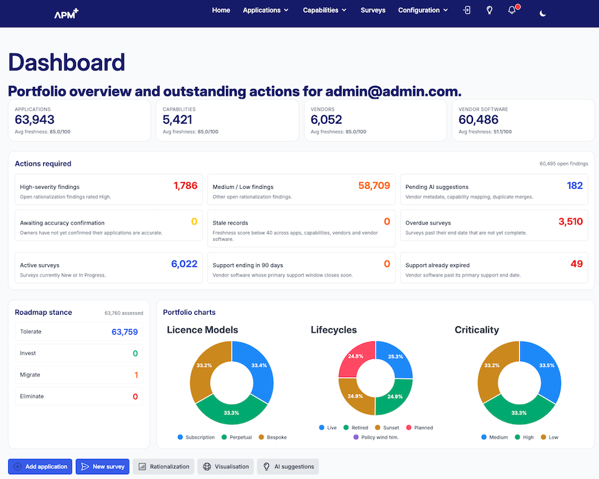Toggle the Perpetual legend item
This screenshot has height=479, width=599.
[x=236, y=437]
